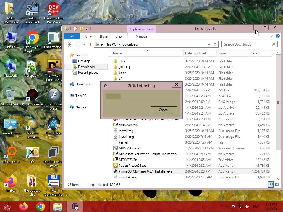Viewport: 283px width, 212px height.
Task: Open 'for when some russi..' desktop shortcut
Action: point(54,70)
